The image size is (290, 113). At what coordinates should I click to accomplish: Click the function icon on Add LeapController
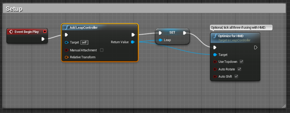[x=67, y=28]
